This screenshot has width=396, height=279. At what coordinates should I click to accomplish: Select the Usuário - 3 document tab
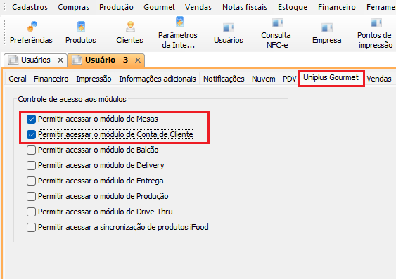click(106, 60)
